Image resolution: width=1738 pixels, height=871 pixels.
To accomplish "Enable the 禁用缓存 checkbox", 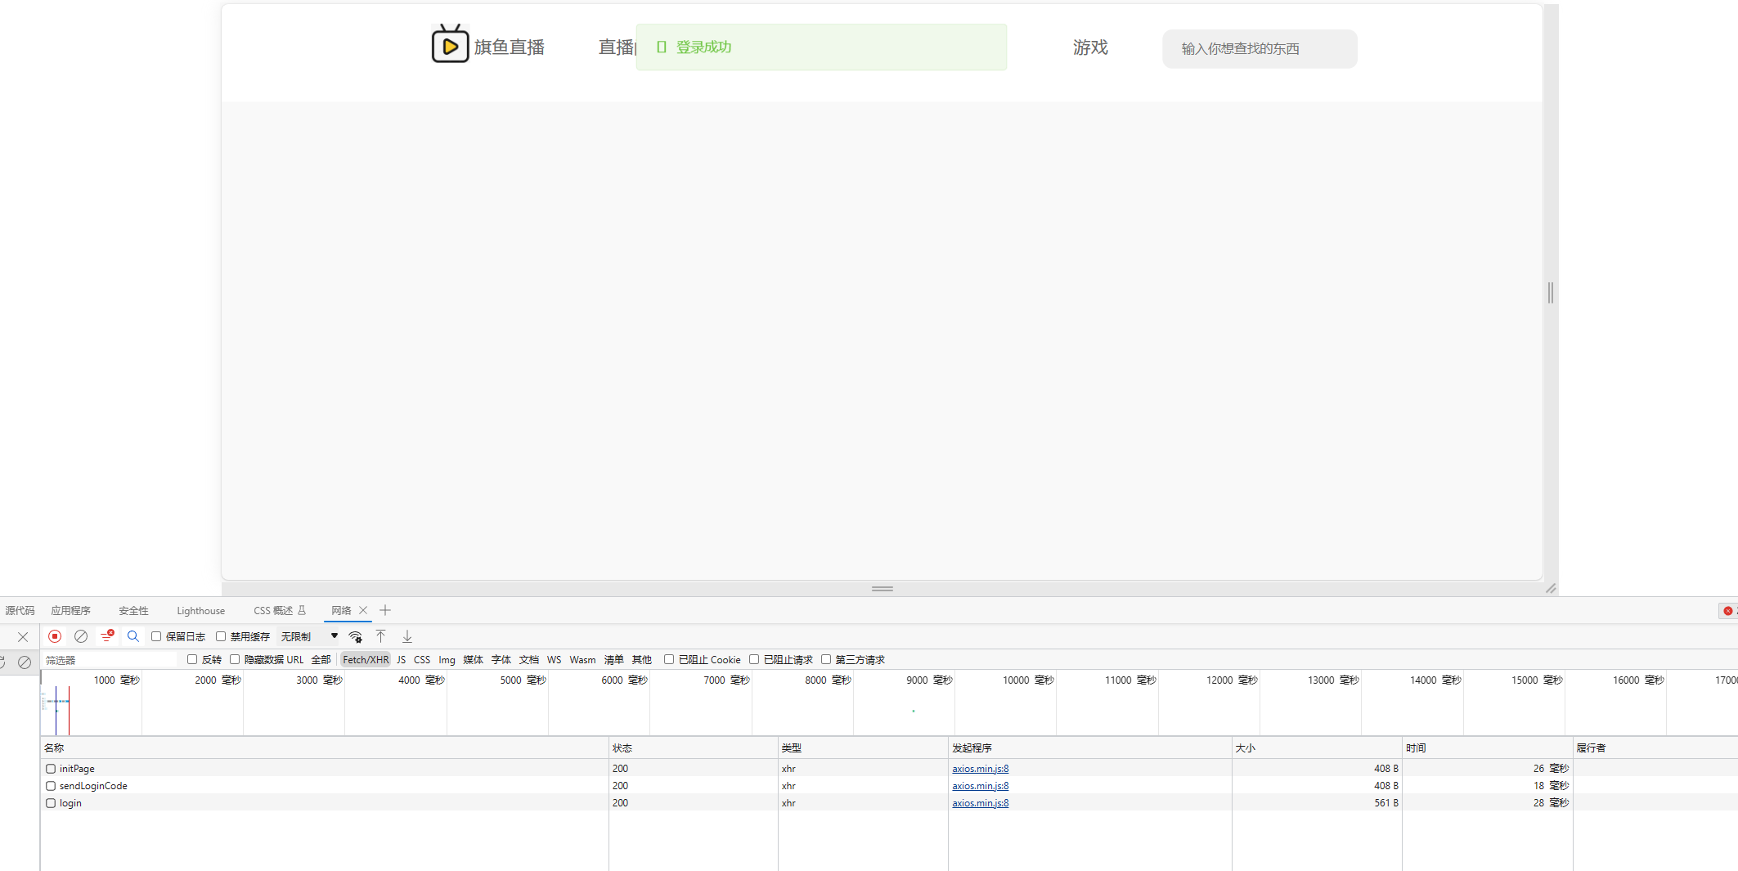I will coord(221,636).
